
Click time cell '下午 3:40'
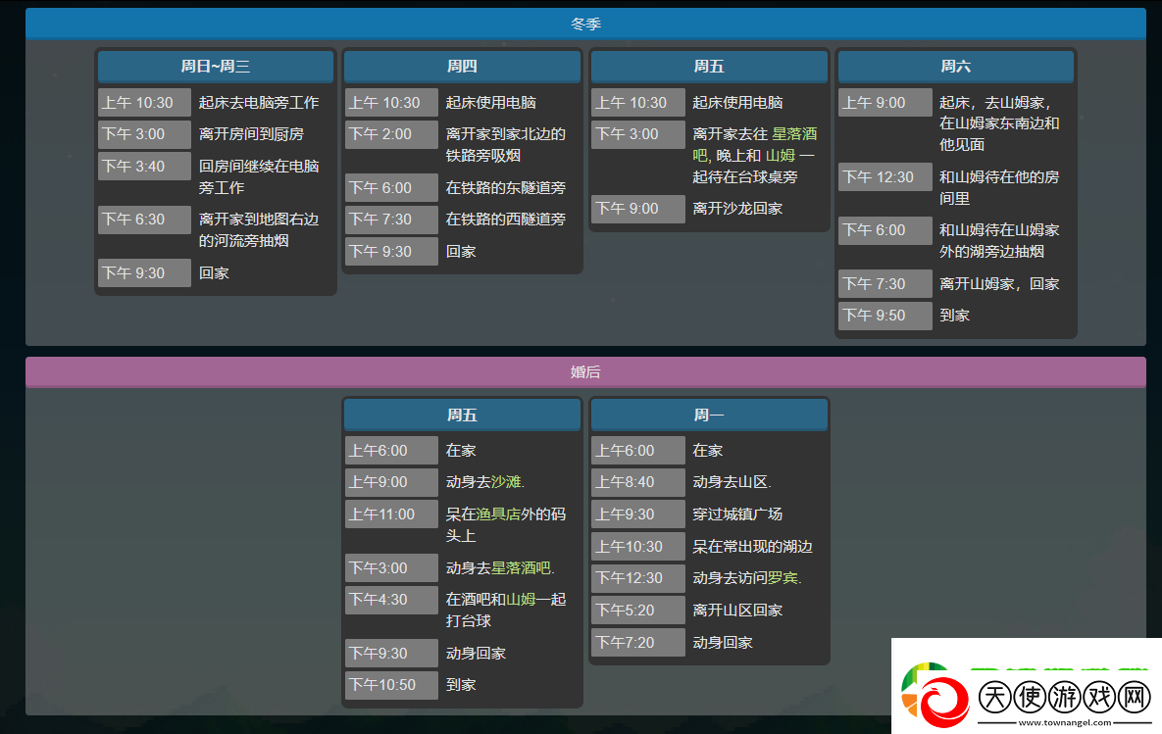[144, 166]
